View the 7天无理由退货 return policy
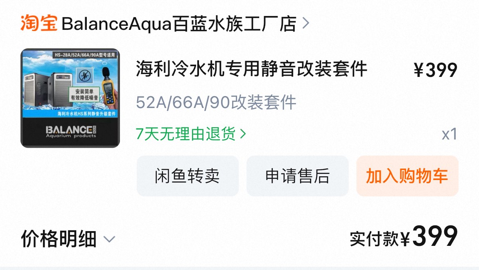 tap(186, 134)
